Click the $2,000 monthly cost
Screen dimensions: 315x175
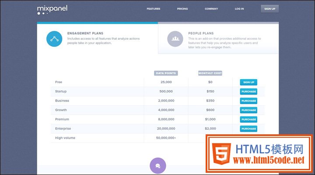click(210, 129)
